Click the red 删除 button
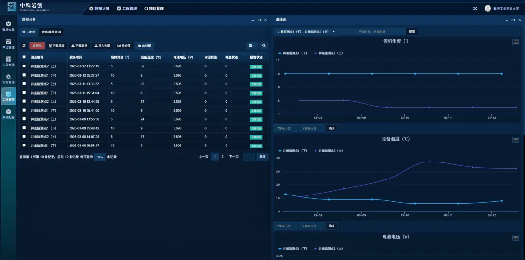Viewport: 525px width, 260px height. coord(37,46)
